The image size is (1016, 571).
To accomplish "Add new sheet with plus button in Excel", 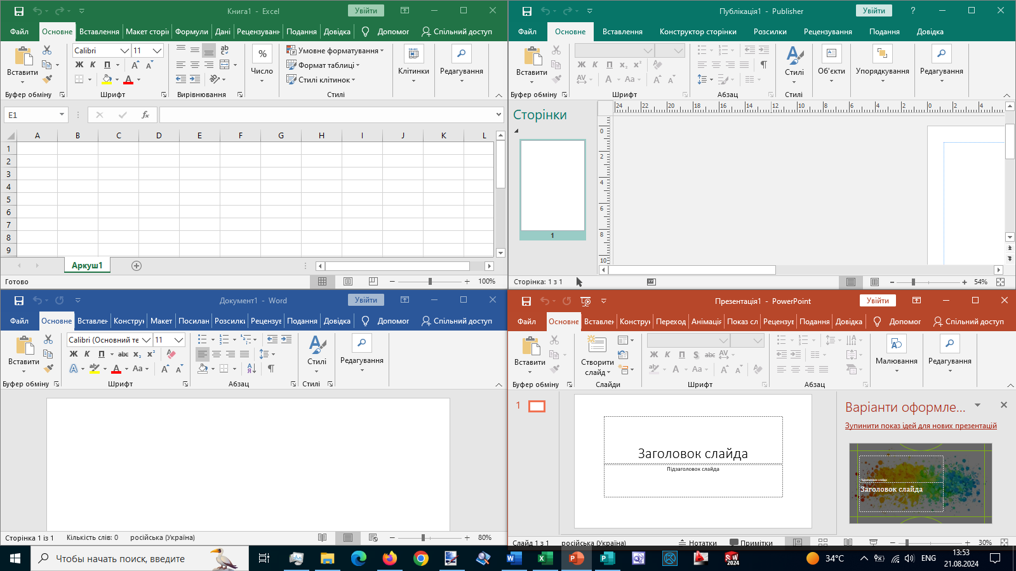I will [x=137, y=266].
